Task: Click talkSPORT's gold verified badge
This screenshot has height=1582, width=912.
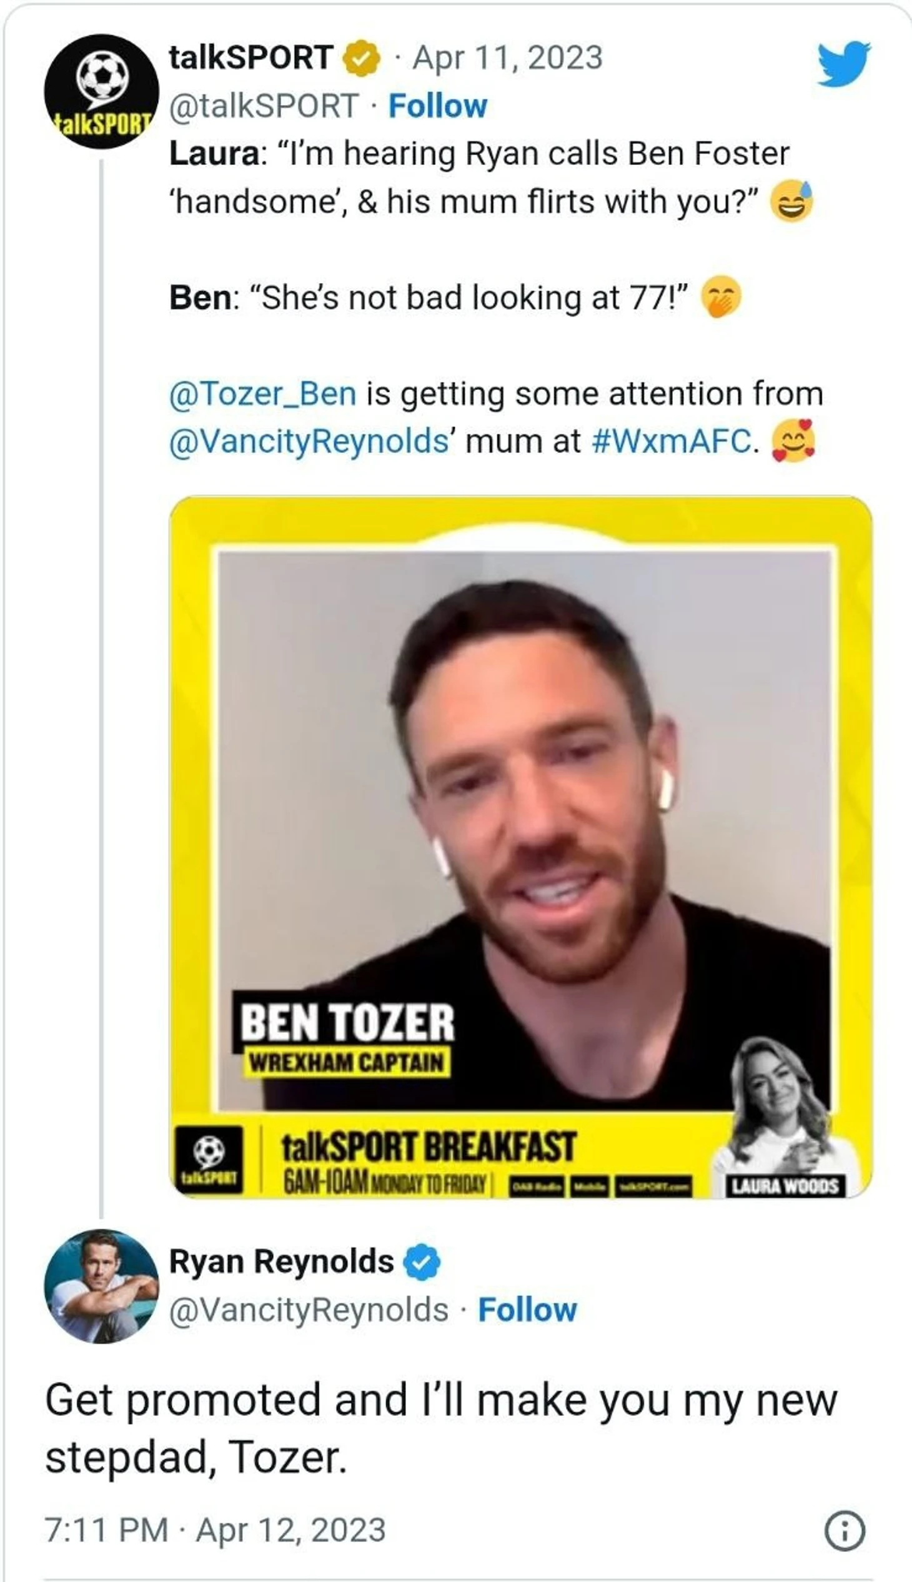Action: click(362, 58)
